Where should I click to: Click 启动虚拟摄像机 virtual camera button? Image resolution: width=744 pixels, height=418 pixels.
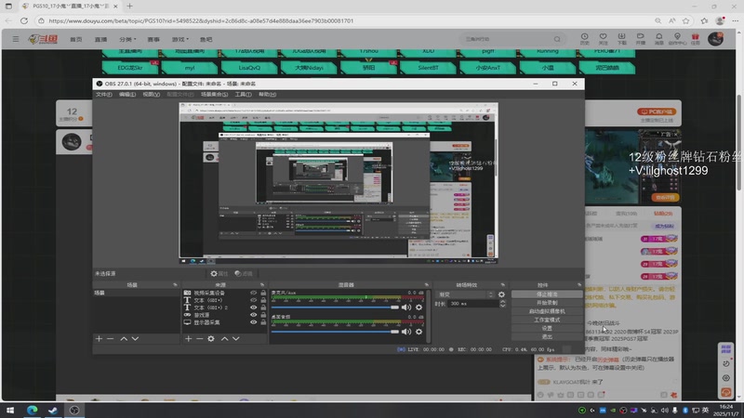pyautogui.click(x=547, y=311)
